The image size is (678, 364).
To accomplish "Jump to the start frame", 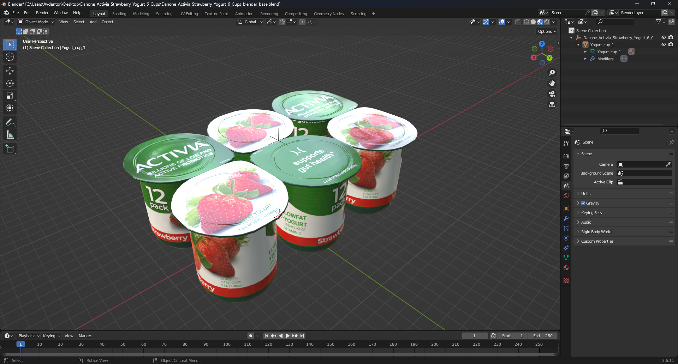I will pyautogui.click(x=266, y=336).
